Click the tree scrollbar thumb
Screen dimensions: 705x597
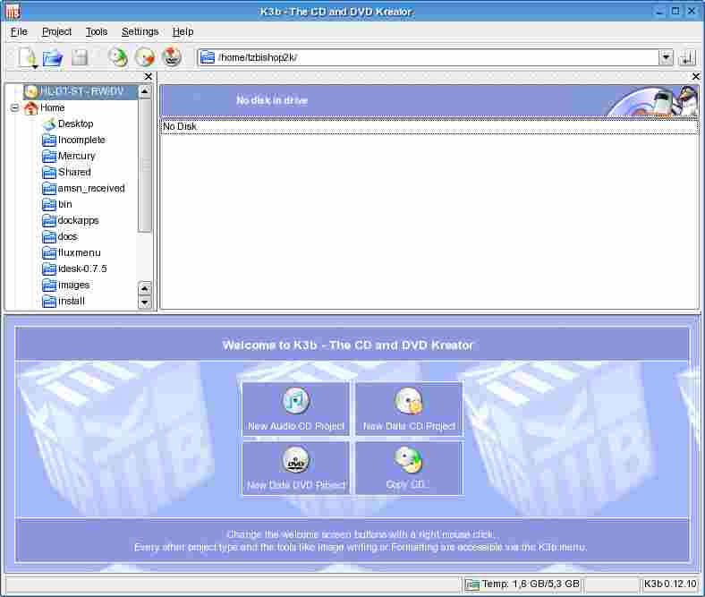144,166
